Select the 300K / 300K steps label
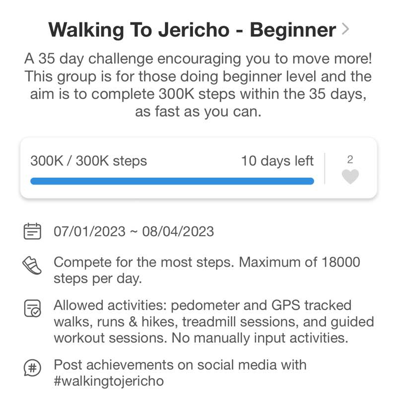 coord(89,161)
